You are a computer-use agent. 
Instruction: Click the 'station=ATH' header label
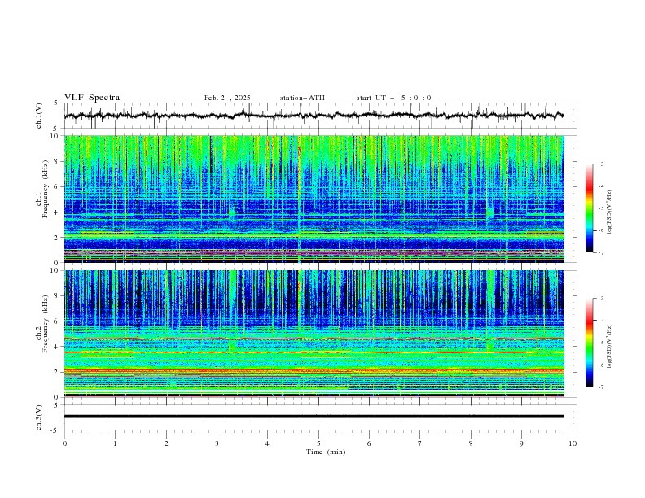tap(302, 98)
